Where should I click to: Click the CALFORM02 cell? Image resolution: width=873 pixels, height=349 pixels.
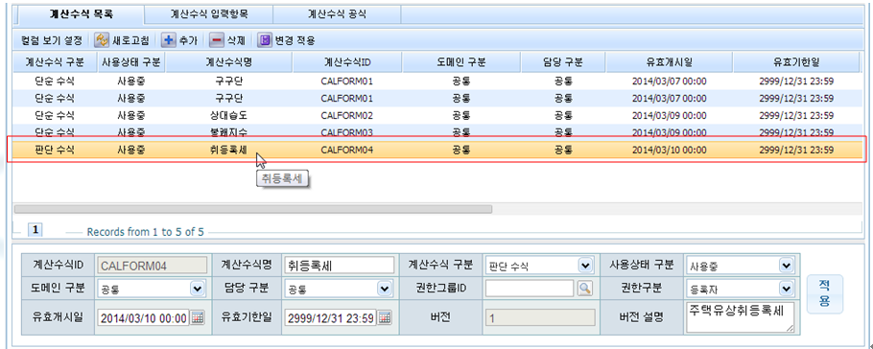click(347, 116)
